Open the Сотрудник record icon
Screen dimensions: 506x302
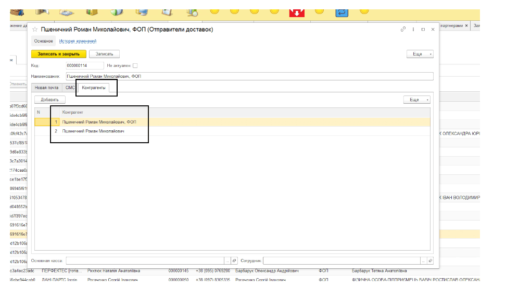tap(430, 260)
